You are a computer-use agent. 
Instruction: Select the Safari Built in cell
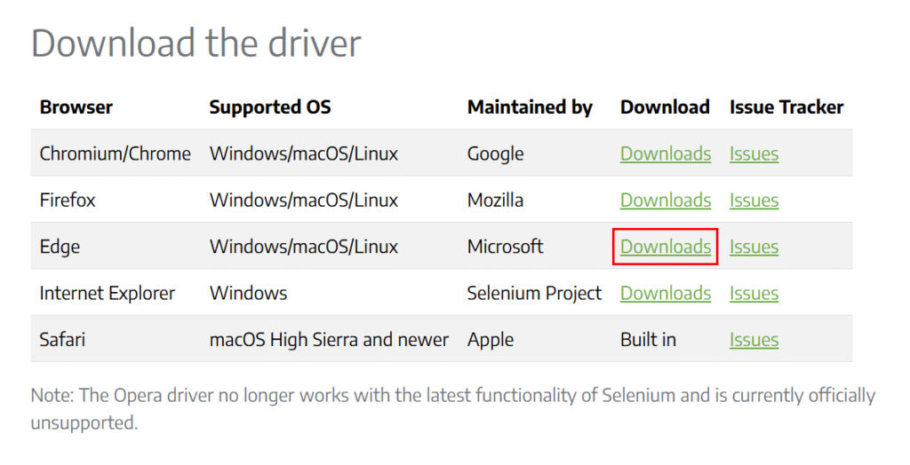648,339
